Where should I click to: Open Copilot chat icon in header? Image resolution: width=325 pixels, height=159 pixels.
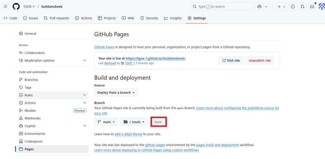tap(259, 6)
